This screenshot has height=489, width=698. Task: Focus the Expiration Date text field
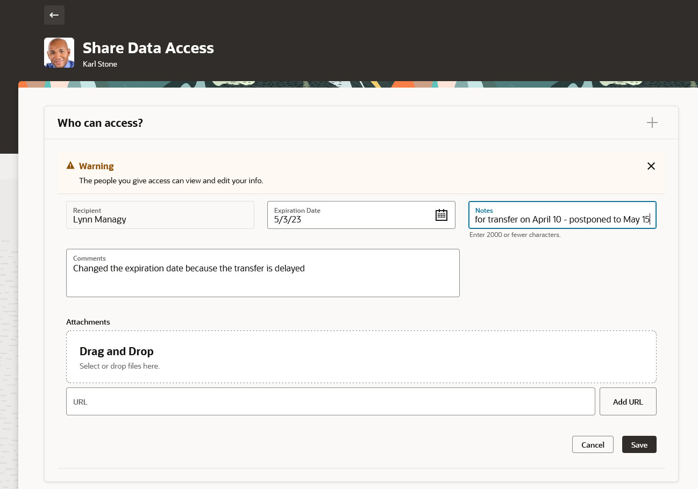click(350, 219)
